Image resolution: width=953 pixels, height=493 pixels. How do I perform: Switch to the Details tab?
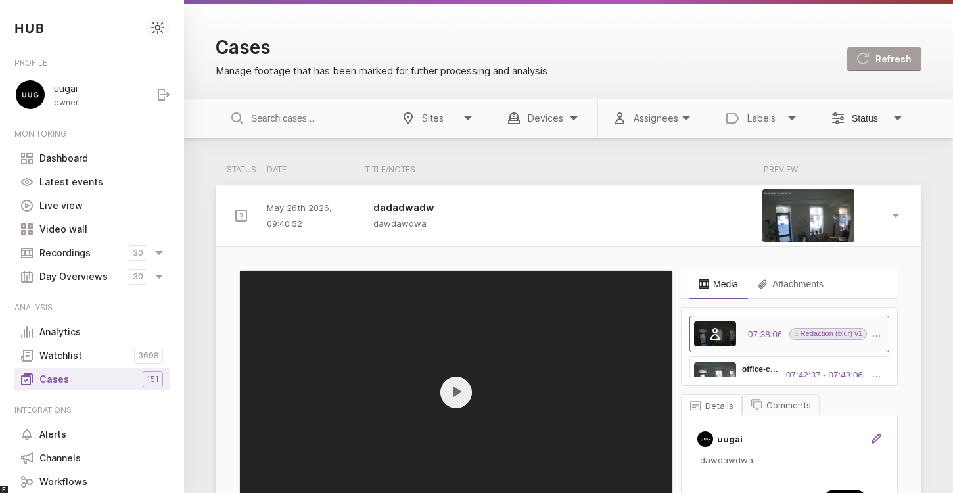(712, 406)
